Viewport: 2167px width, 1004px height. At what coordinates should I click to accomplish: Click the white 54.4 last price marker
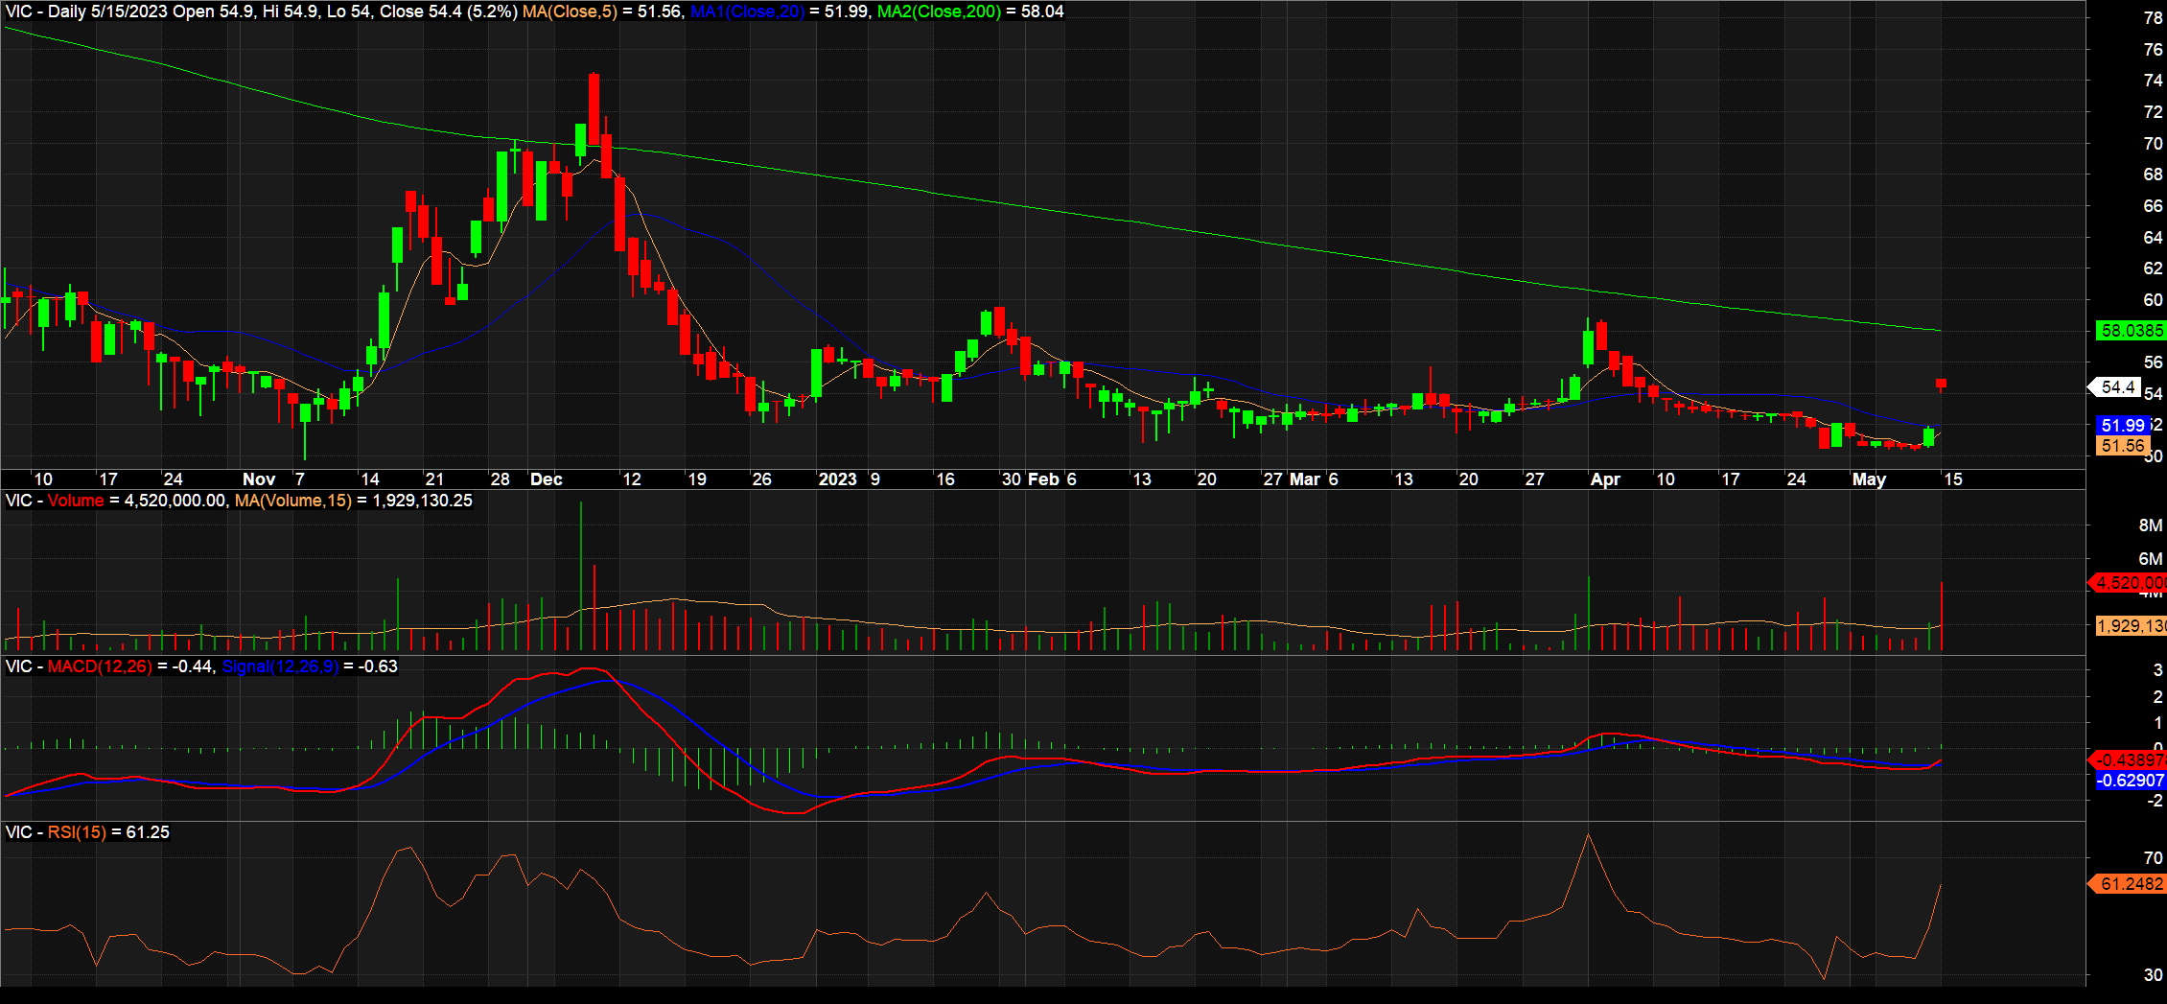(2117, 387)
